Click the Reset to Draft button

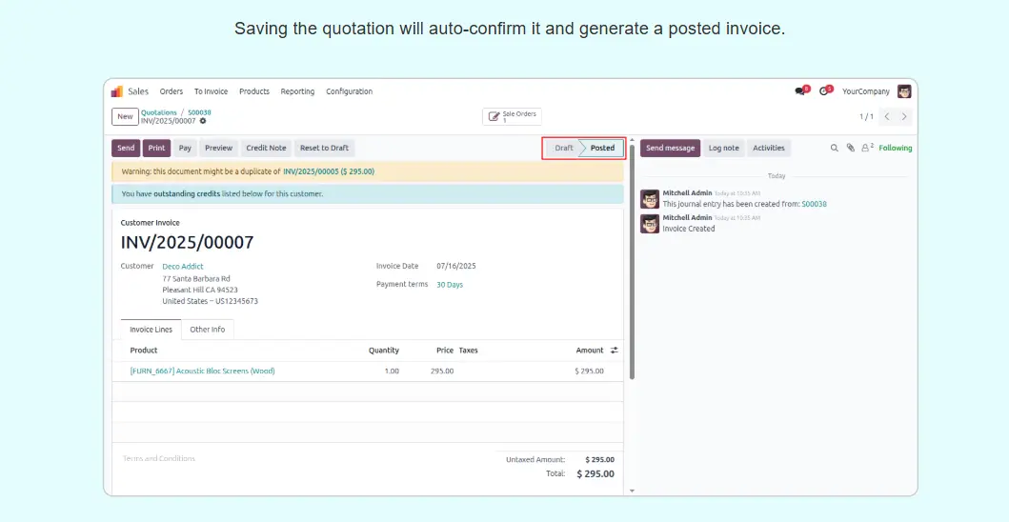[x=324, y=148]
